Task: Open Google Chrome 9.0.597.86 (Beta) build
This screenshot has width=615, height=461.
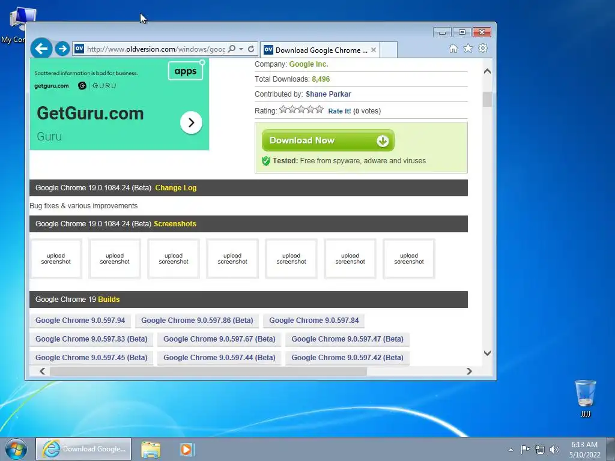Action: (197, 321)
